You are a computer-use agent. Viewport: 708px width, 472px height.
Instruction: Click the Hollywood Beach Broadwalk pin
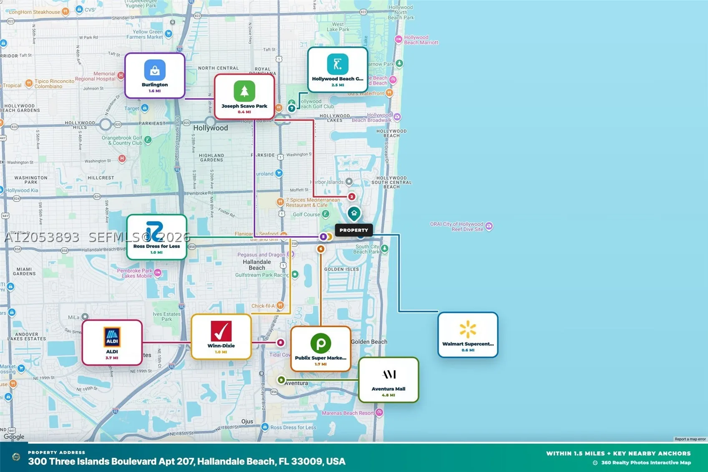397,117
